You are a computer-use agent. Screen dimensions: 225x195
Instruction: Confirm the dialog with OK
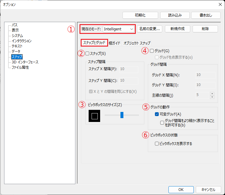tap(181, 190)
